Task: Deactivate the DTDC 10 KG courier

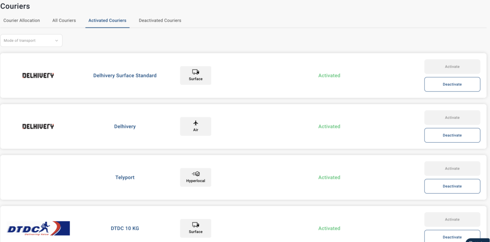Action: [452, 236]
